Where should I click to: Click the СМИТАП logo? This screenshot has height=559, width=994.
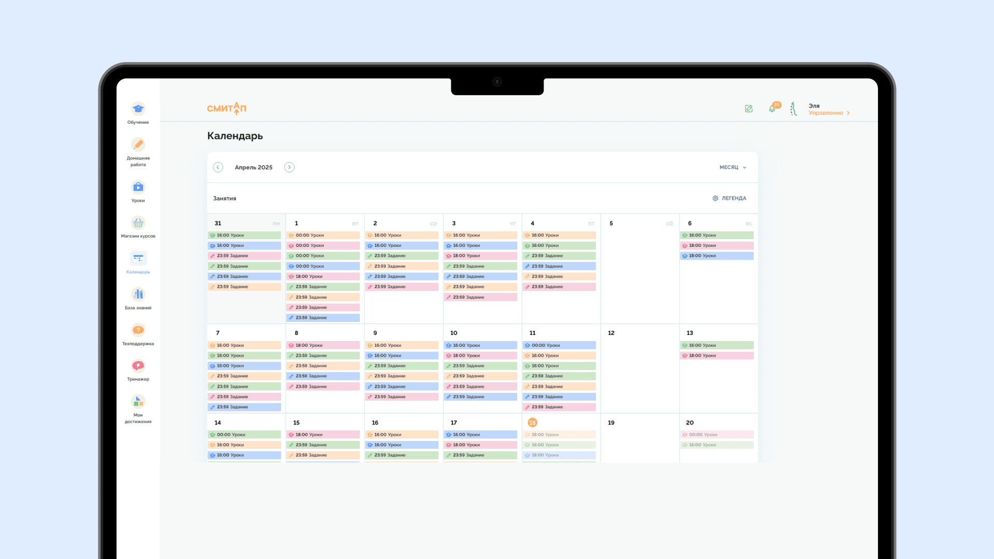click(x=227, y=108)
